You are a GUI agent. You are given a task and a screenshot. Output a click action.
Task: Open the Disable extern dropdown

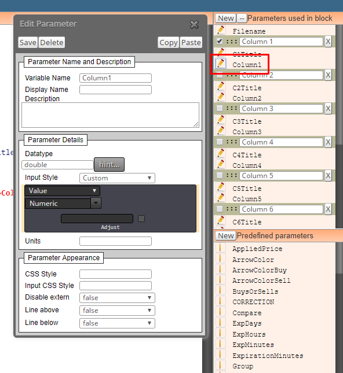pos(117,298)
